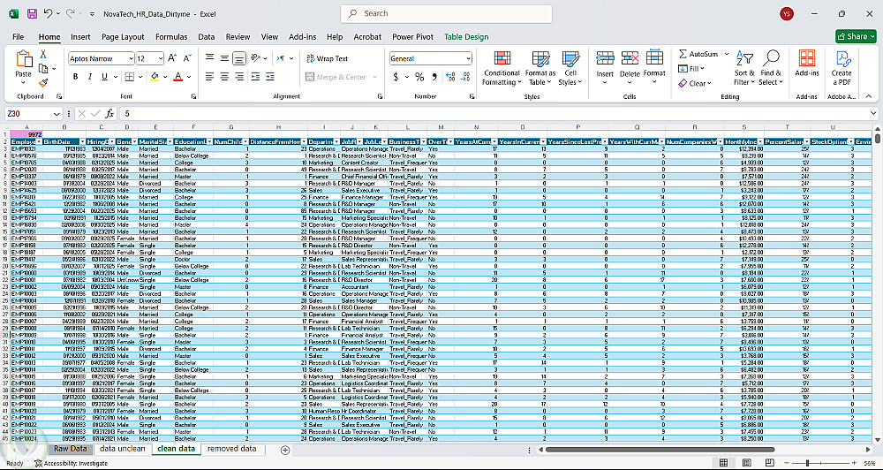Open the font name dropdown
This screenshot has height=470, width=883.
[132, 58]
